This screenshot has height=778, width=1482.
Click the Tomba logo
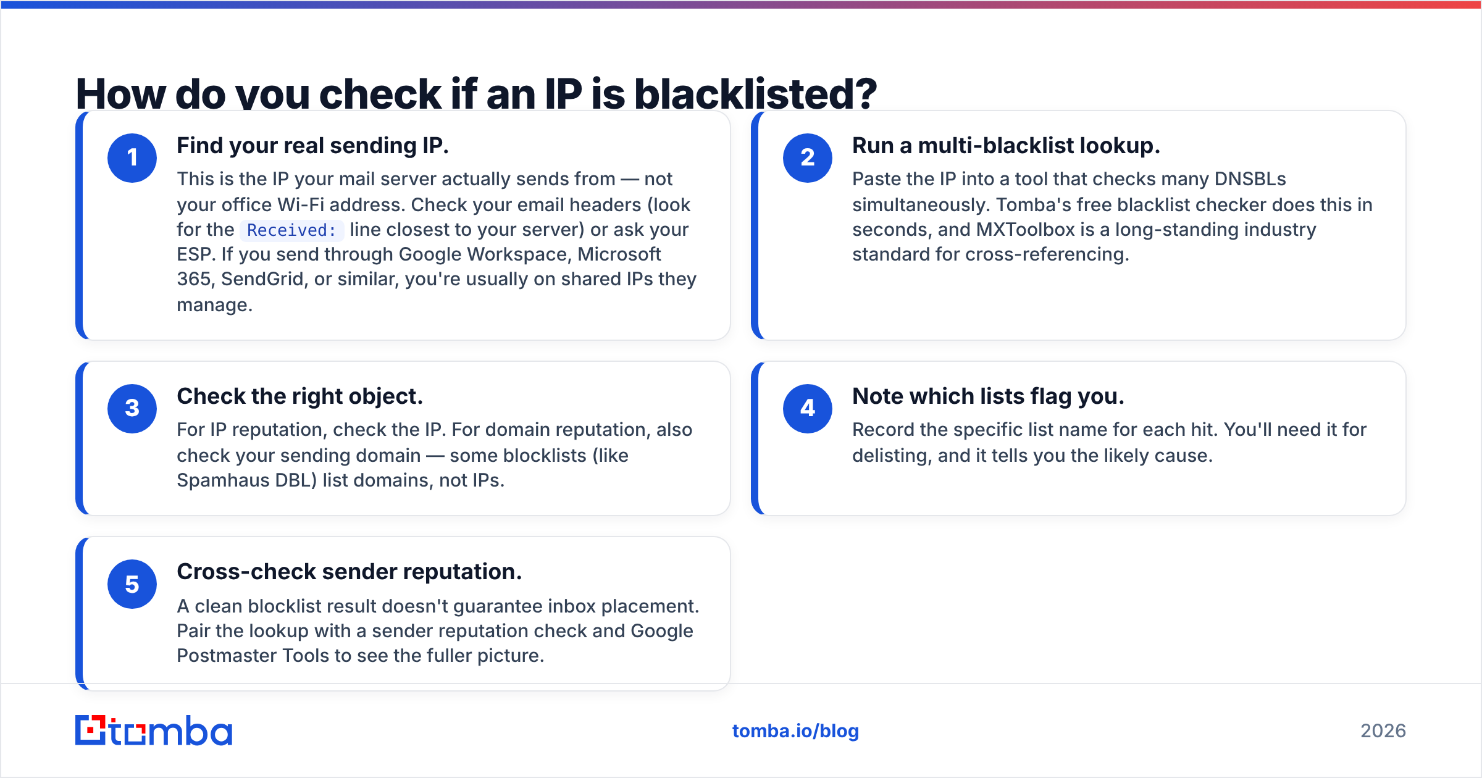[x=154, y=730]
